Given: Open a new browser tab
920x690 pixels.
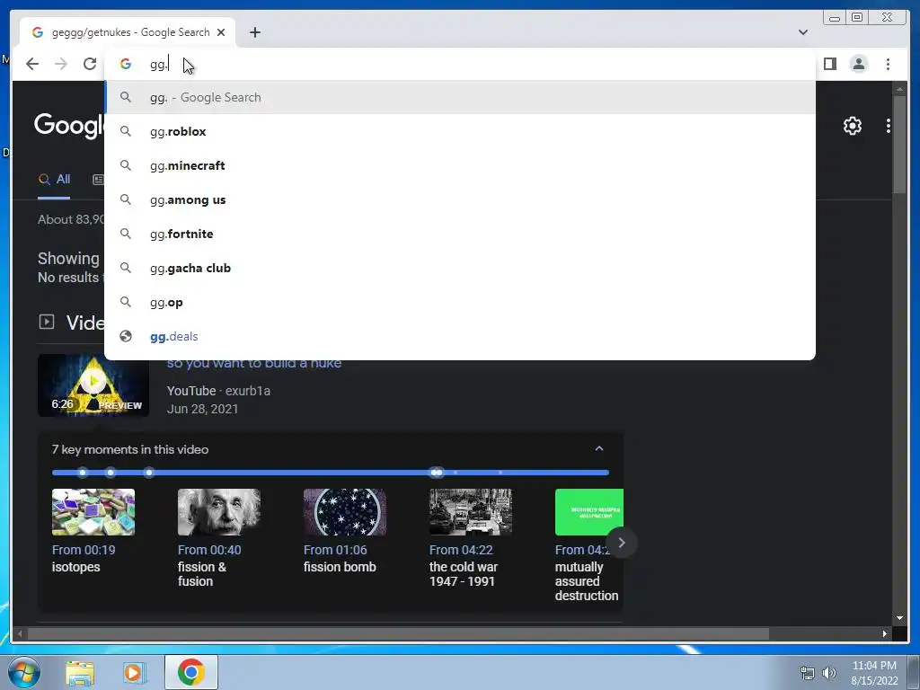Looking at the screenshot, I should point(254,32).
